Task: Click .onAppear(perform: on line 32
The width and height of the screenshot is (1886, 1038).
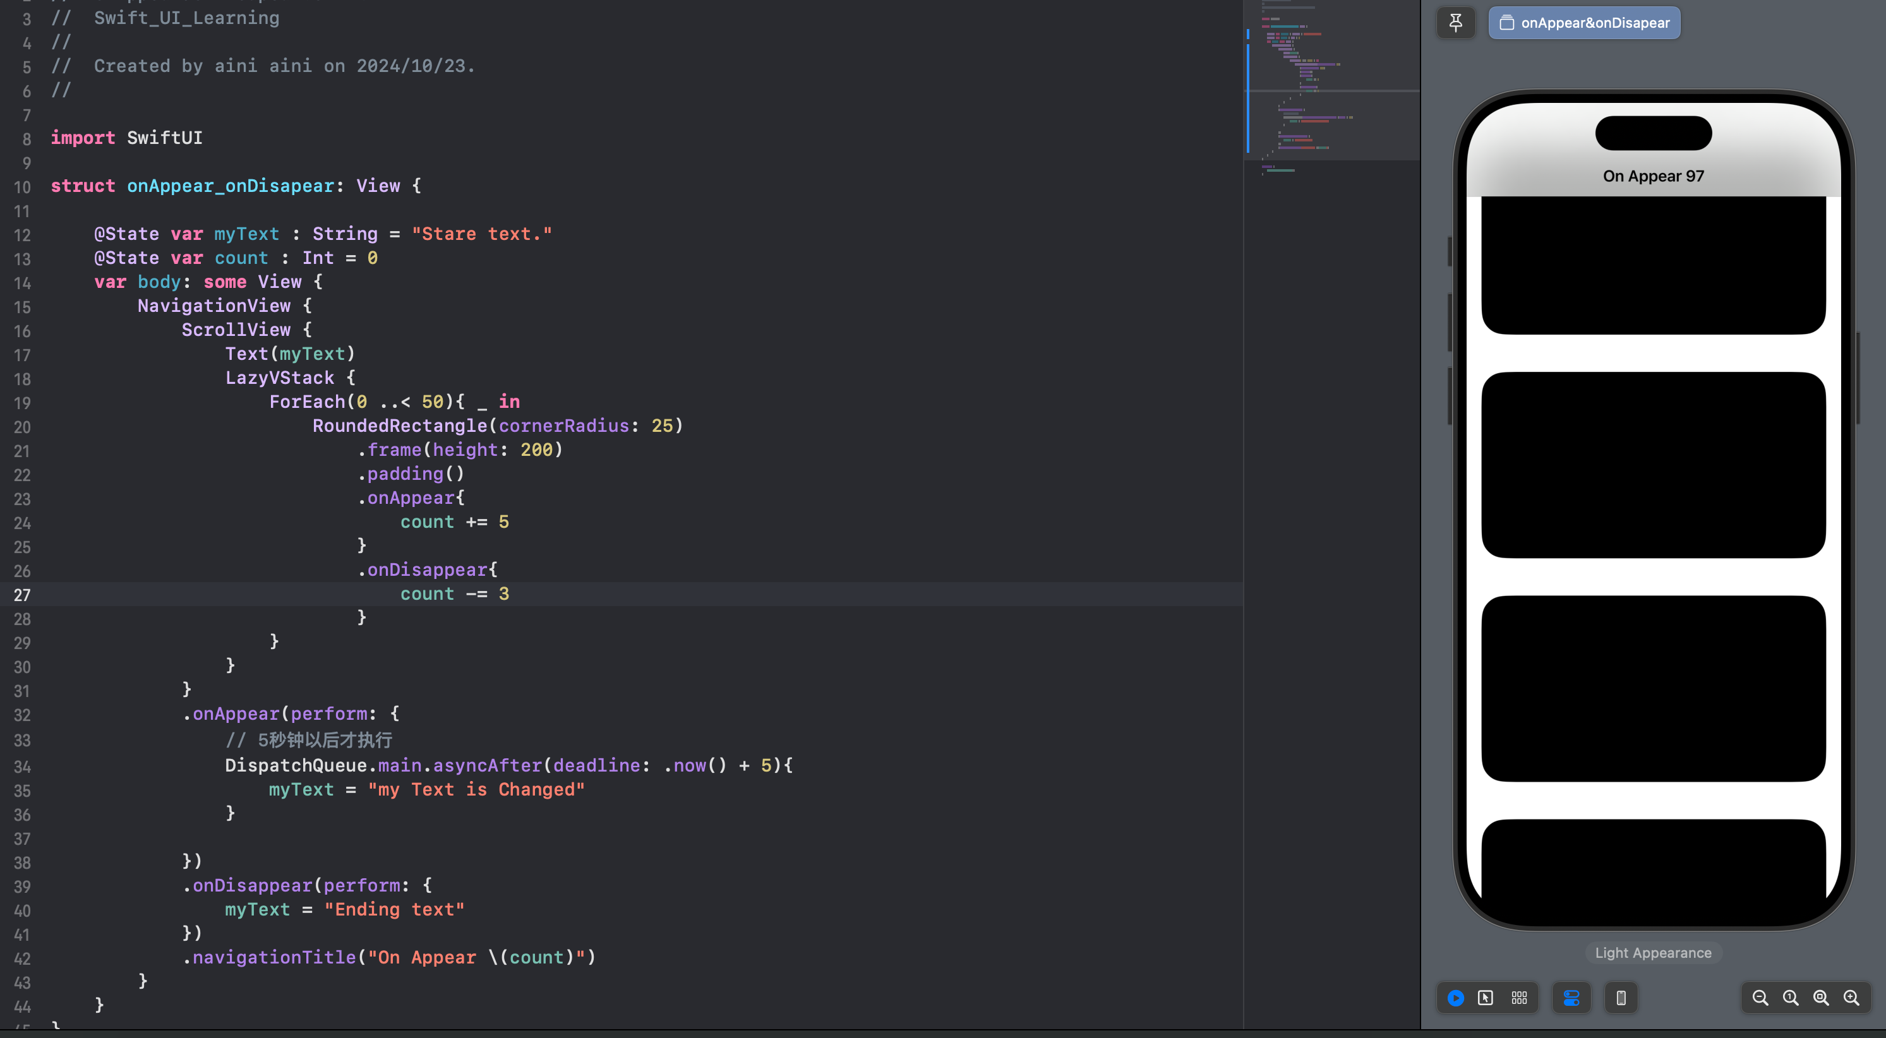Action: coord(279,713)
